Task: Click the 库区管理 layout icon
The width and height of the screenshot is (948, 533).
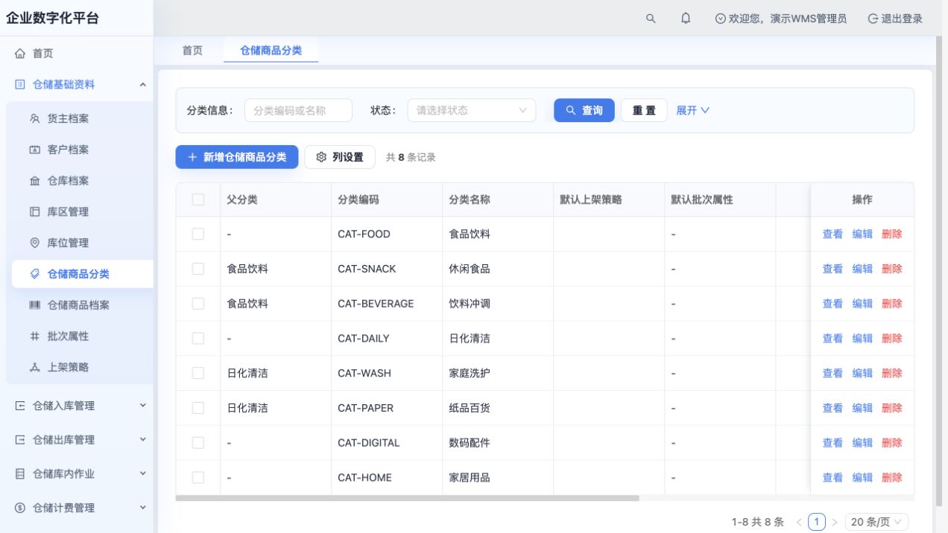Action: 34,212
